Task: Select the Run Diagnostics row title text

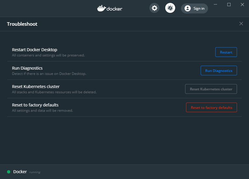Action: (x=27, y=68)
